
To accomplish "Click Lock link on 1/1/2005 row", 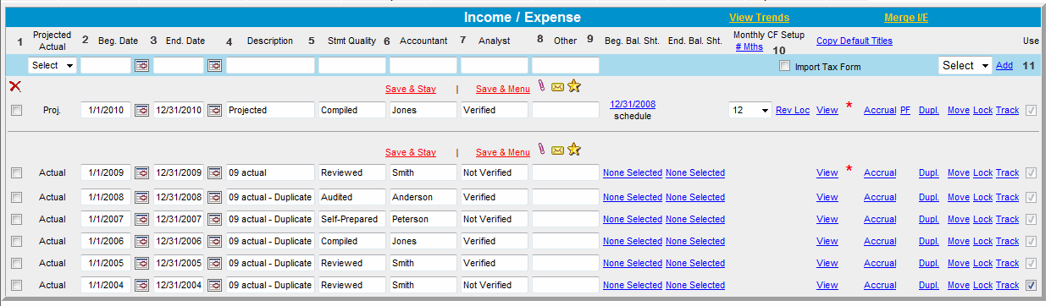I will coord(982,263).
